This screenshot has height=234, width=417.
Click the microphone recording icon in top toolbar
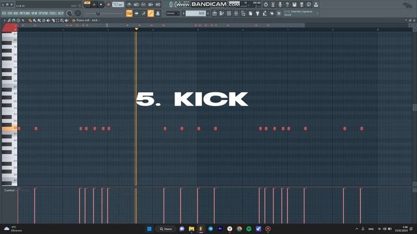(280, 5)
